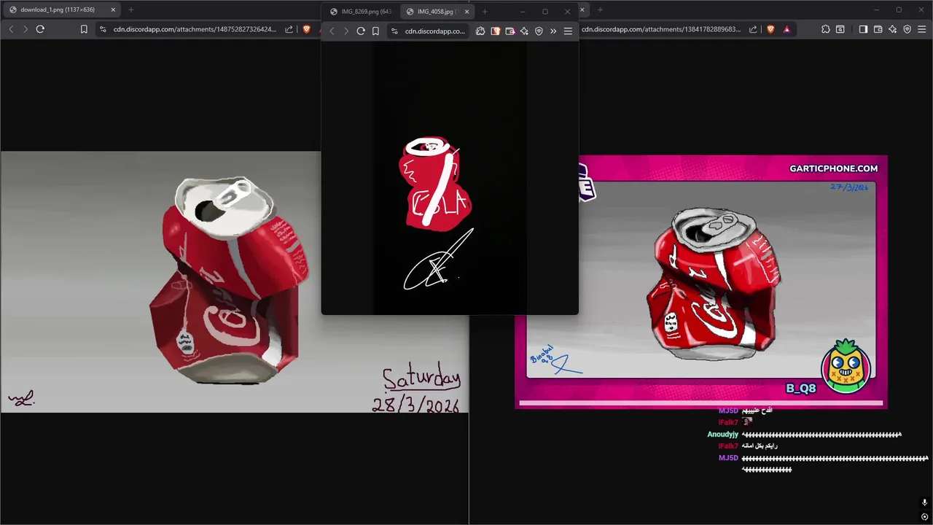Open new tab in right browser window
This screenshot has width=933, height=525.
pyautogui.click(x=600, y=10)
